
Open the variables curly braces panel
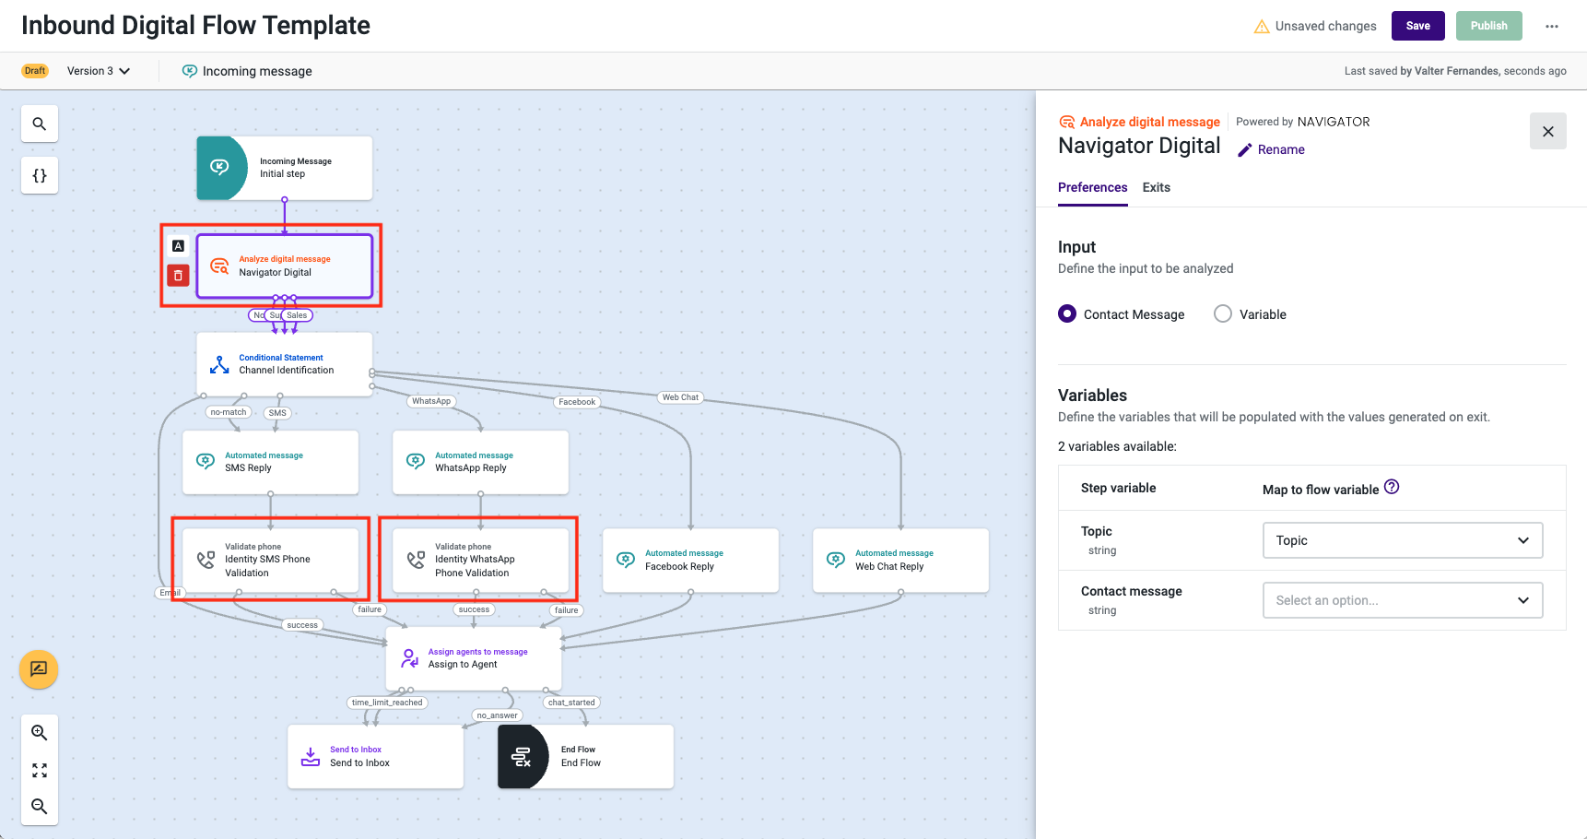point(40,175)
